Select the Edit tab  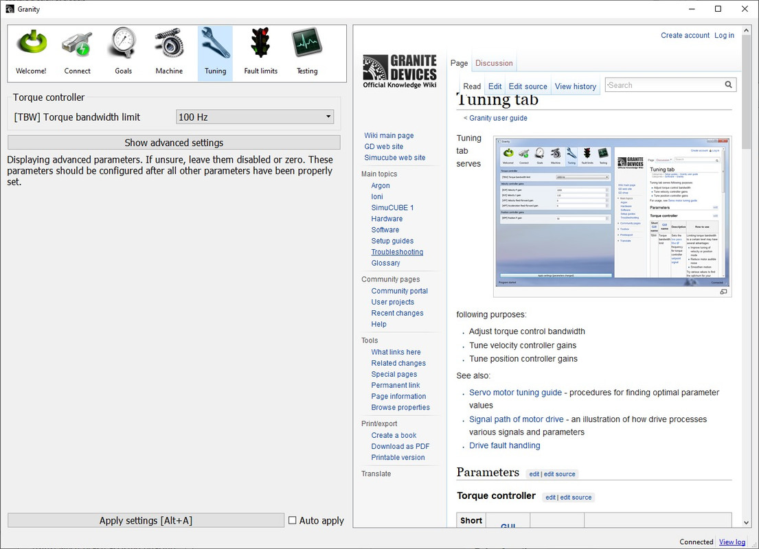point(495,86)
